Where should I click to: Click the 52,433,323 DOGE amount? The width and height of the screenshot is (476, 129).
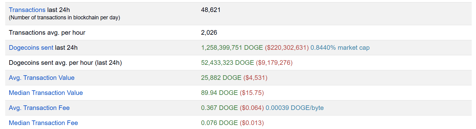tap(227, 63)
